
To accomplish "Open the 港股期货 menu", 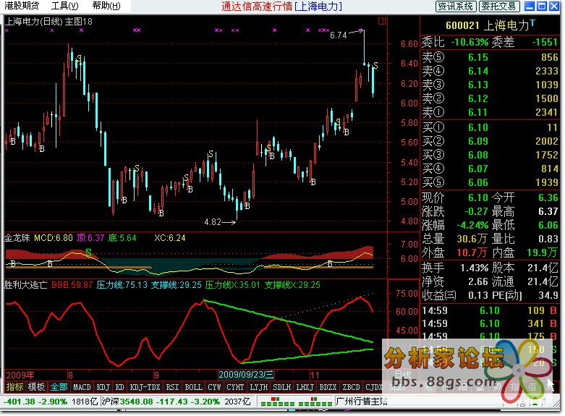I will (22, 6).
